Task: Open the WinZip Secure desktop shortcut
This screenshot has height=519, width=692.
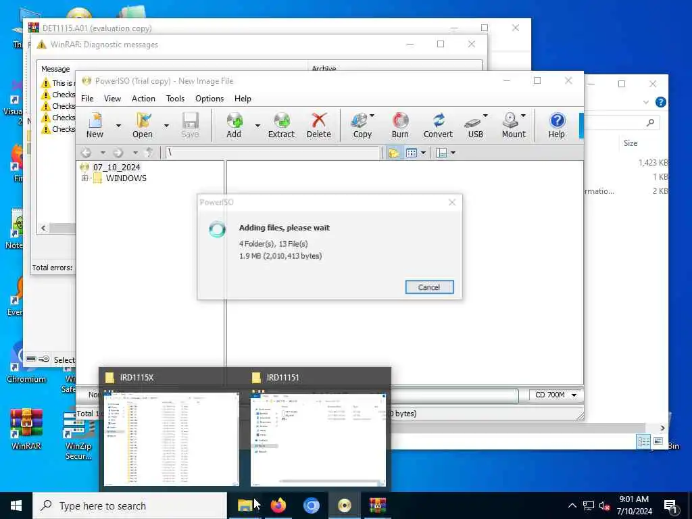Action: [x=78, y=435]
